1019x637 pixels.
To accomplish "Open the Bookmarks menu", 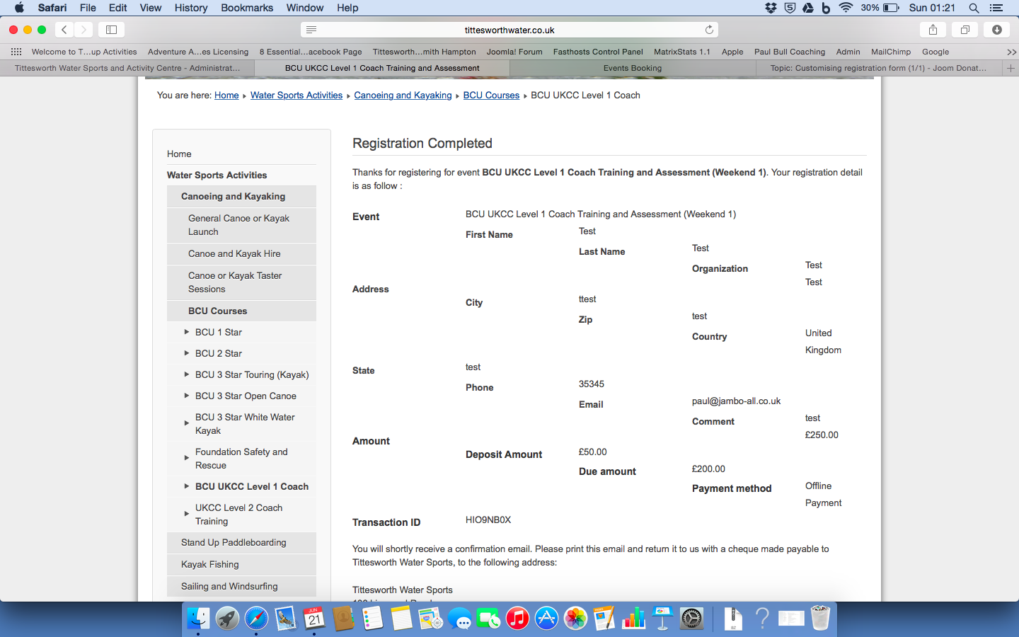I will coord(246,8).
